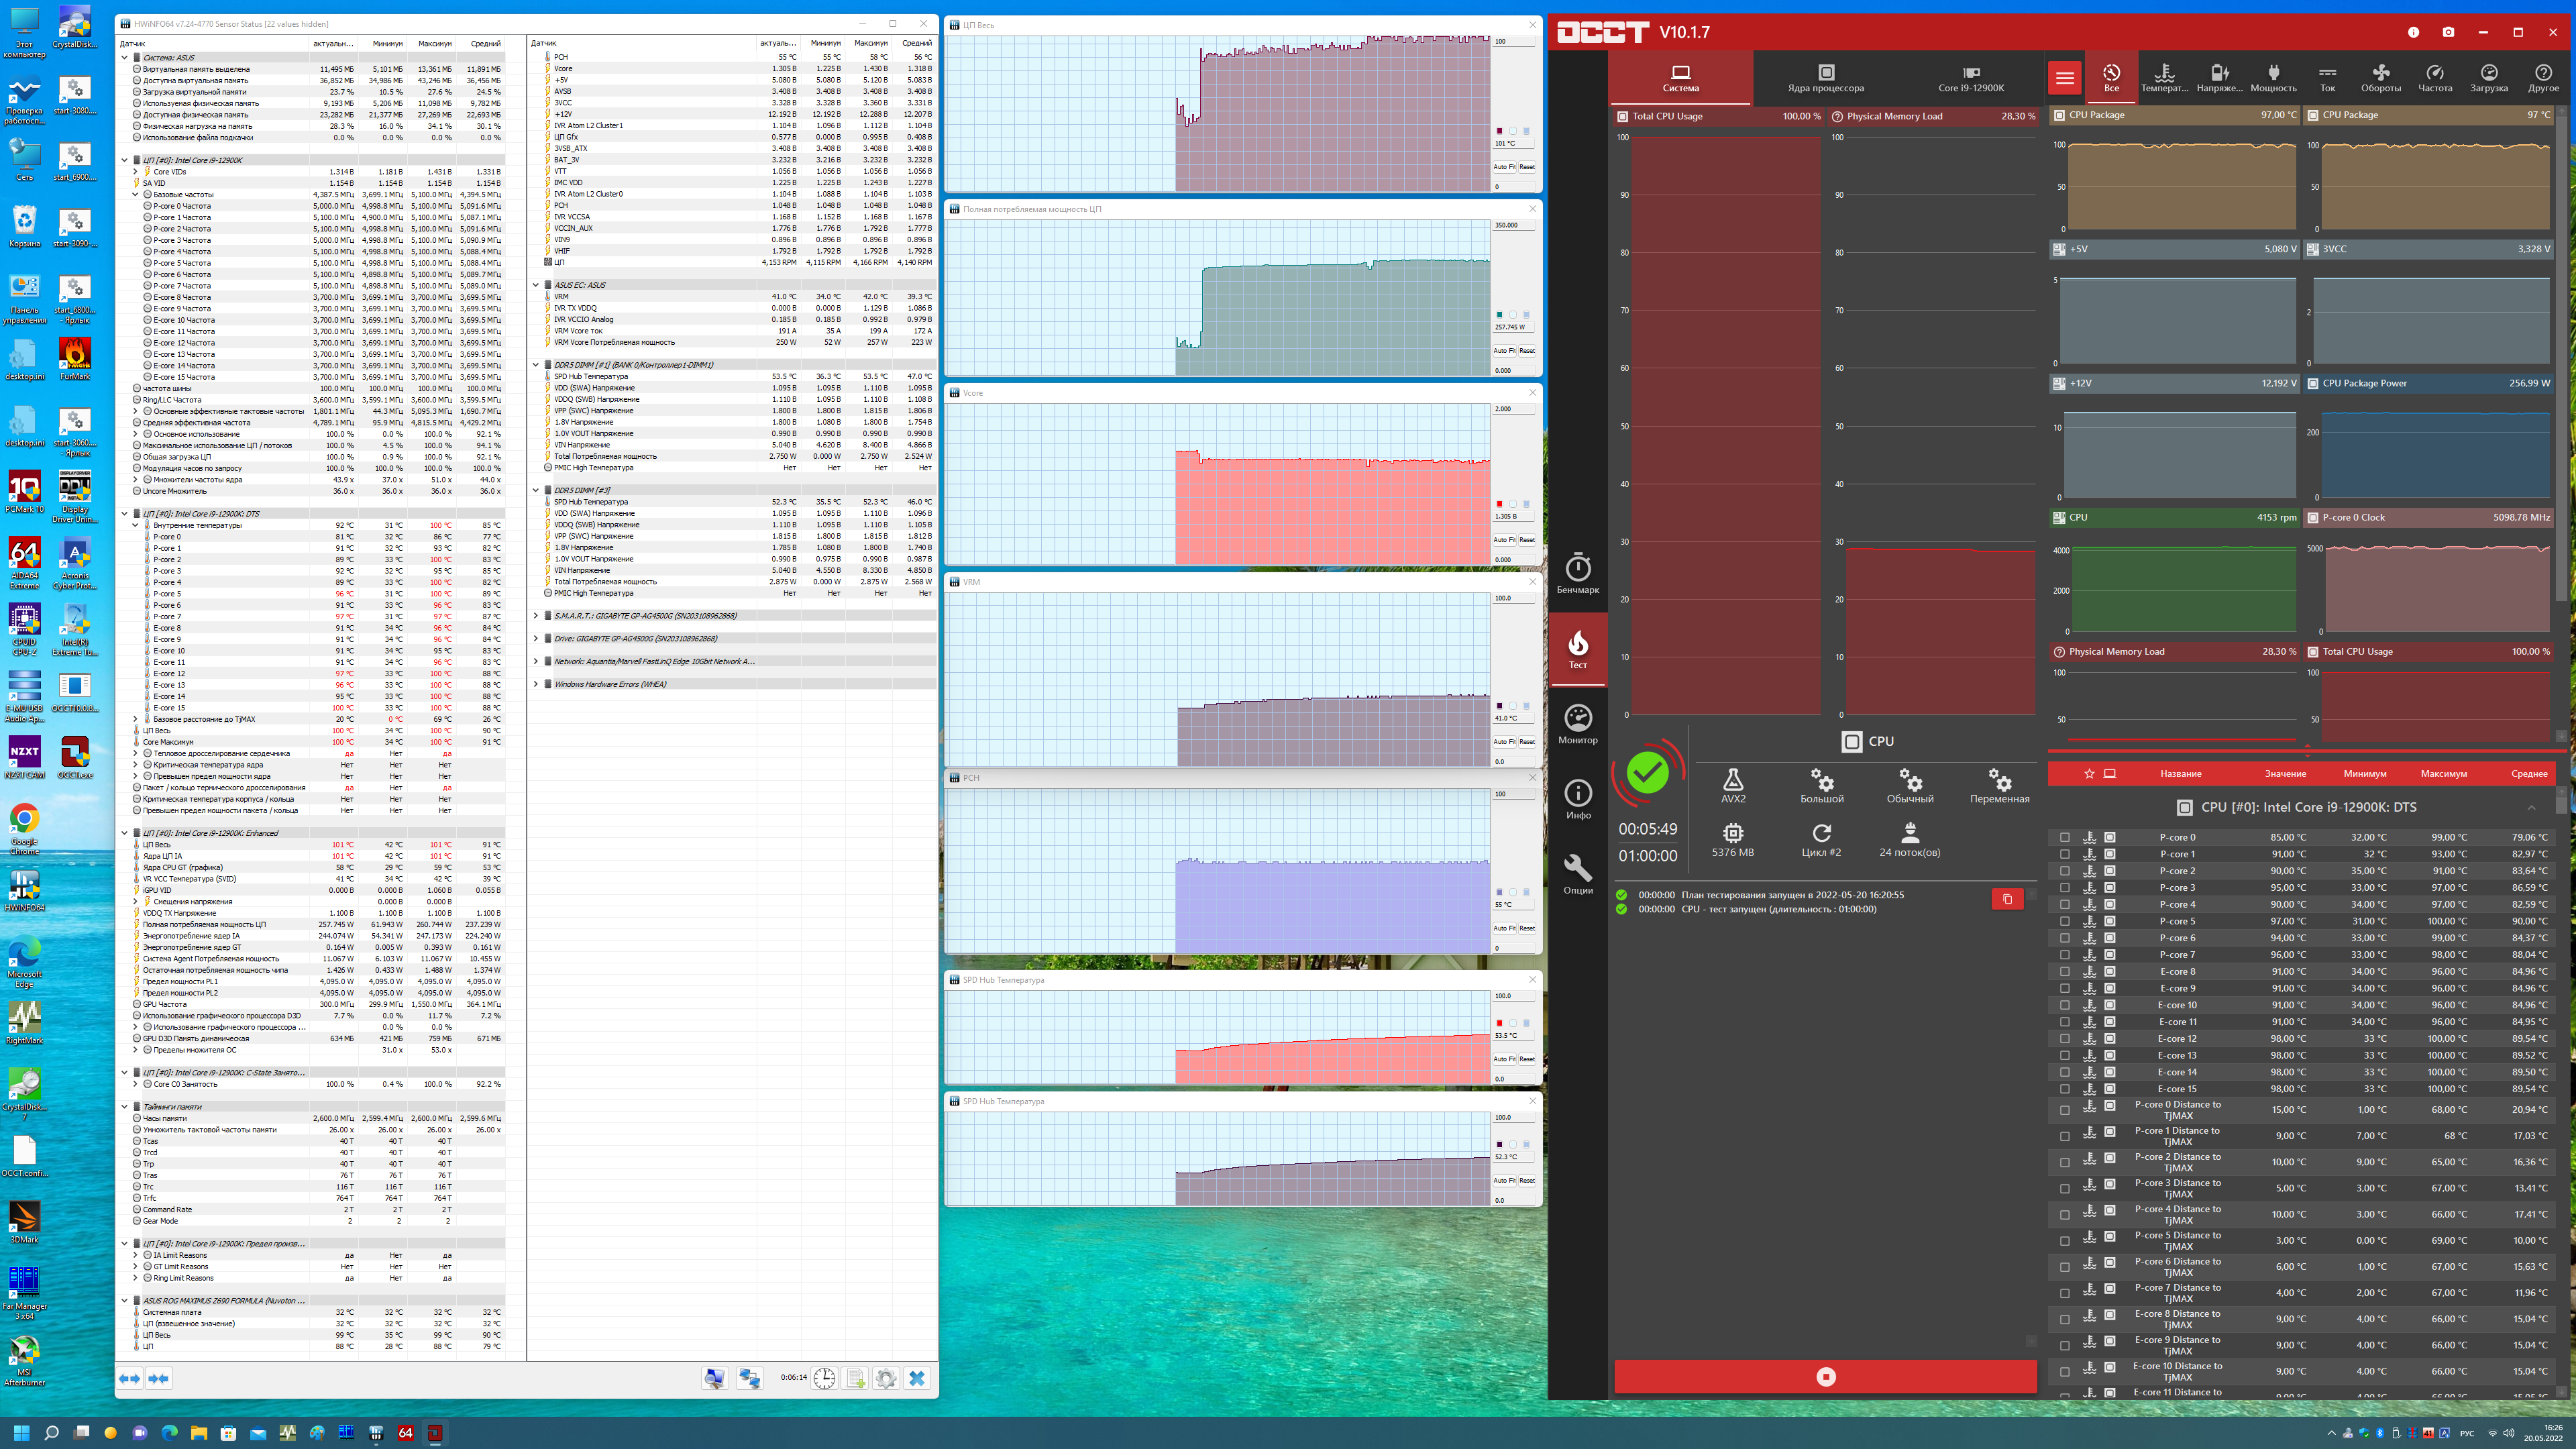The width and height of the screenshot is (2576, 1449).
Task: Open the Бенчмарк section in OCCT sidebar
Action: point(1577,574)
